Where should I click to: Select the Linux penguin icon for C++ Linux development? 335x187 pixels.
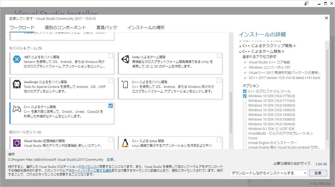[x=125, y=143]
